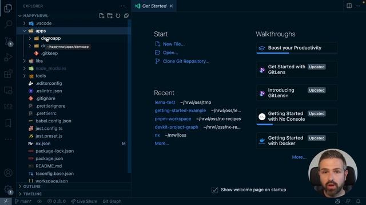Click the errors and warnings counter
This screenshot has width=366, height=205.
pos(57,201)
